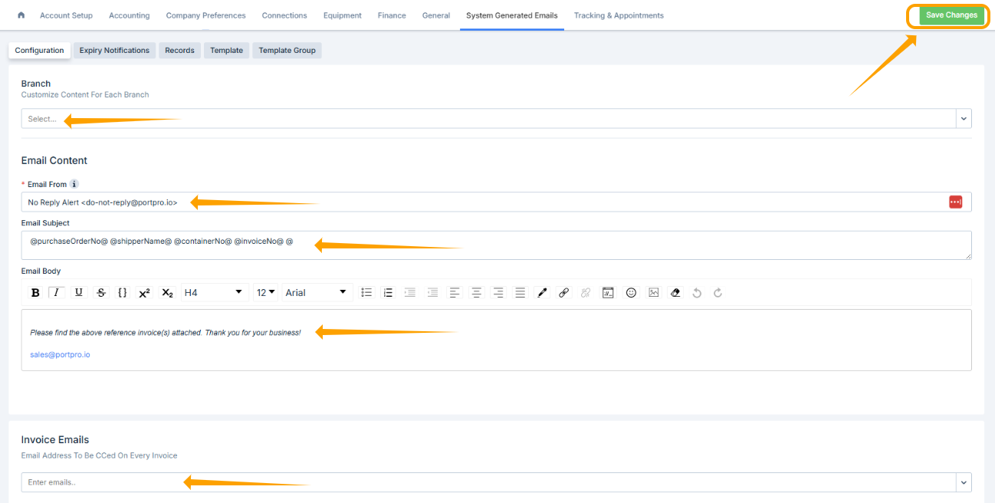Screen dimensions: 995x503
Task: Open the Company Preferences menu
Action: (x=205, y=15)
